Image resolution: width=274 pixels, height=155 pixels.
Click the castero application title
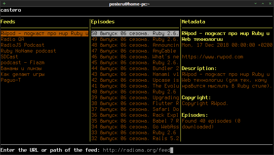(11, 10)
